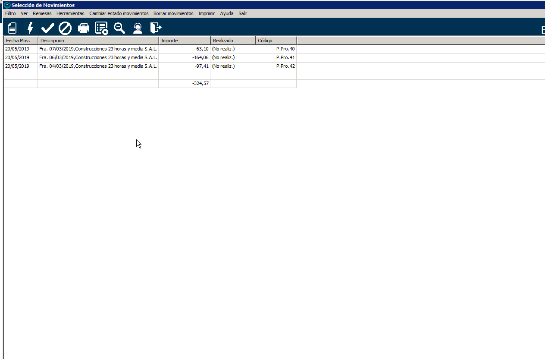Open the Borrar movimientos menu
Image resolution: width=545 pixels, height=359 pixels.
click(173, 13)
